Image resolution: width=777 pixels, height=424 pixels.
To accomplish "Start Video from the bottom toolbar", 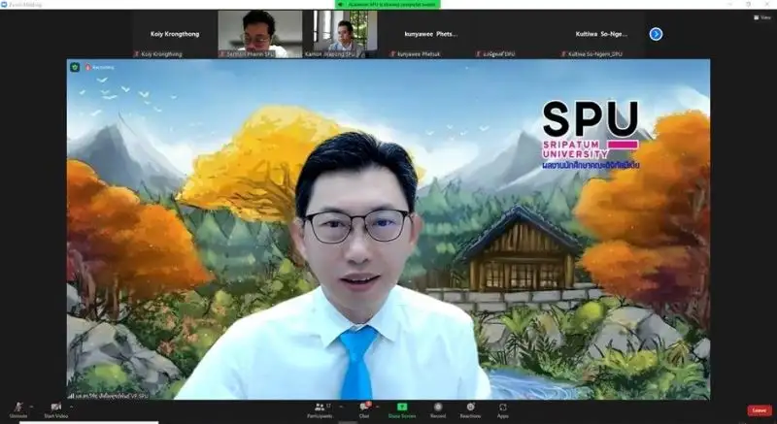I will 55,408.
